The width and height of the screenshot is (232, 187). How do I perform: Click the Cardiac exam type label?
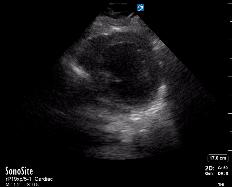coord(44,179)
